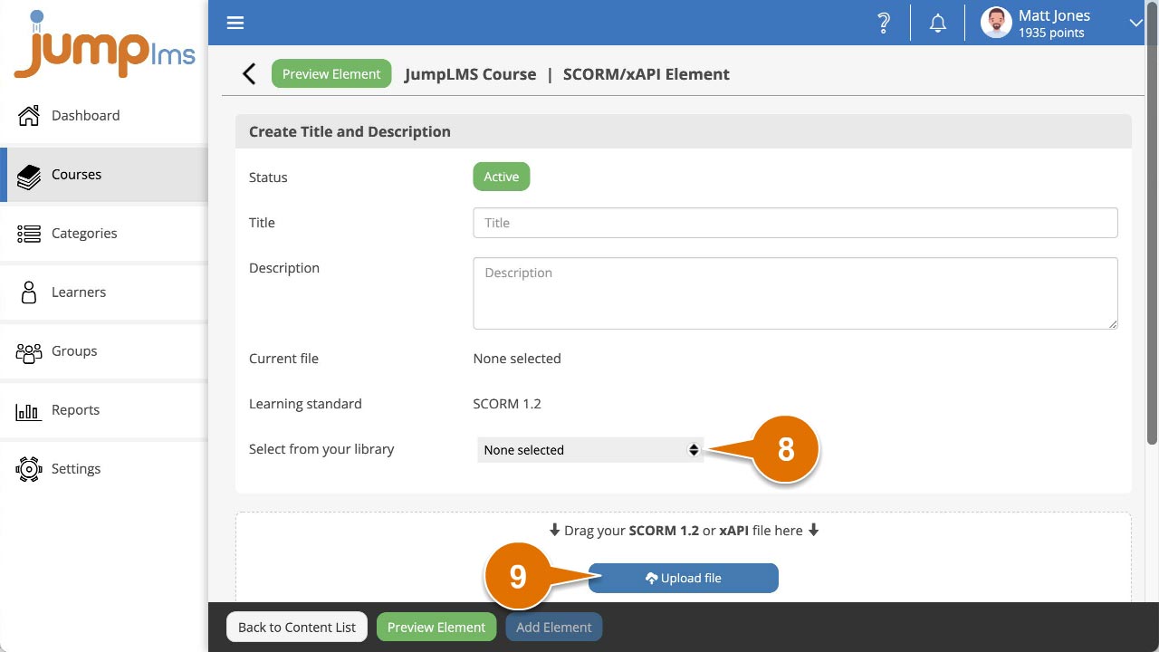This screenshot has width=1159, height=652.
Task: Click the Description resize handle corner
Action: [1112, 323]
